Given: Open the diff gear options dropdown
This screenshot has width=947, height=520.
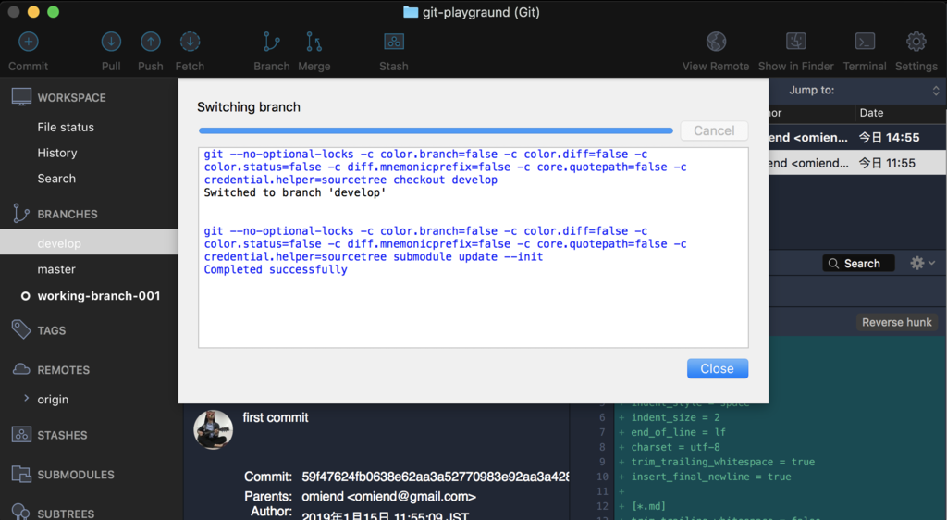Looking at the screenshot, I should 923,263.
